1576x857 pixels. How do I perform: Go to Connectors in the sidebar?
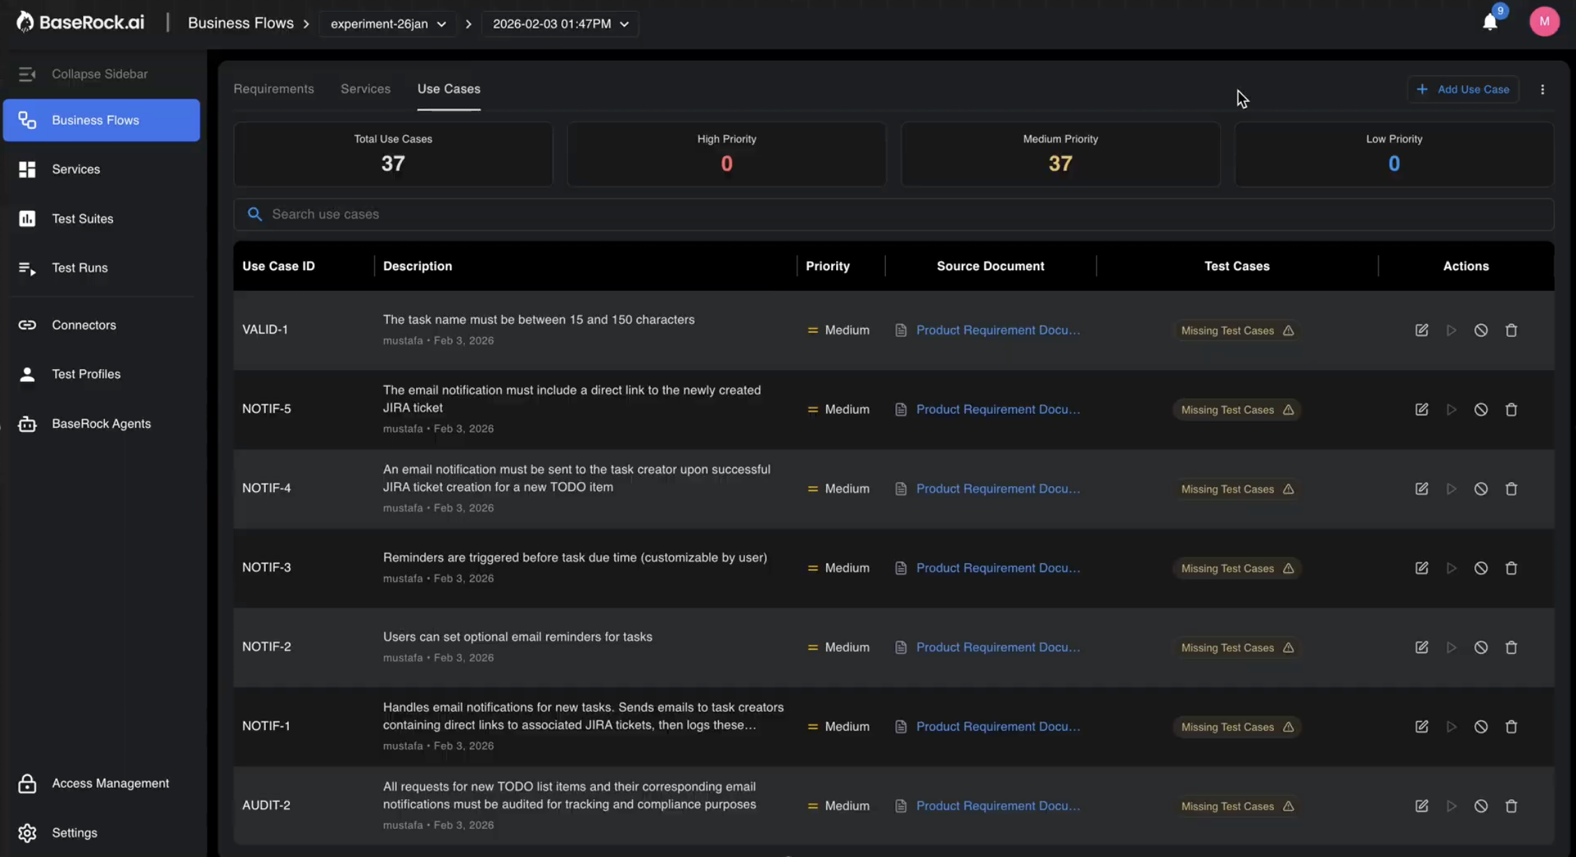coord(84,325)
